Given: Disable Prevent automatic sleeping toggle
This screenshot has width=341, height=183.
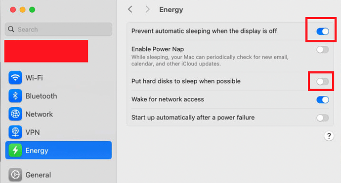Looking at the screenshot, I should [323, 31].
